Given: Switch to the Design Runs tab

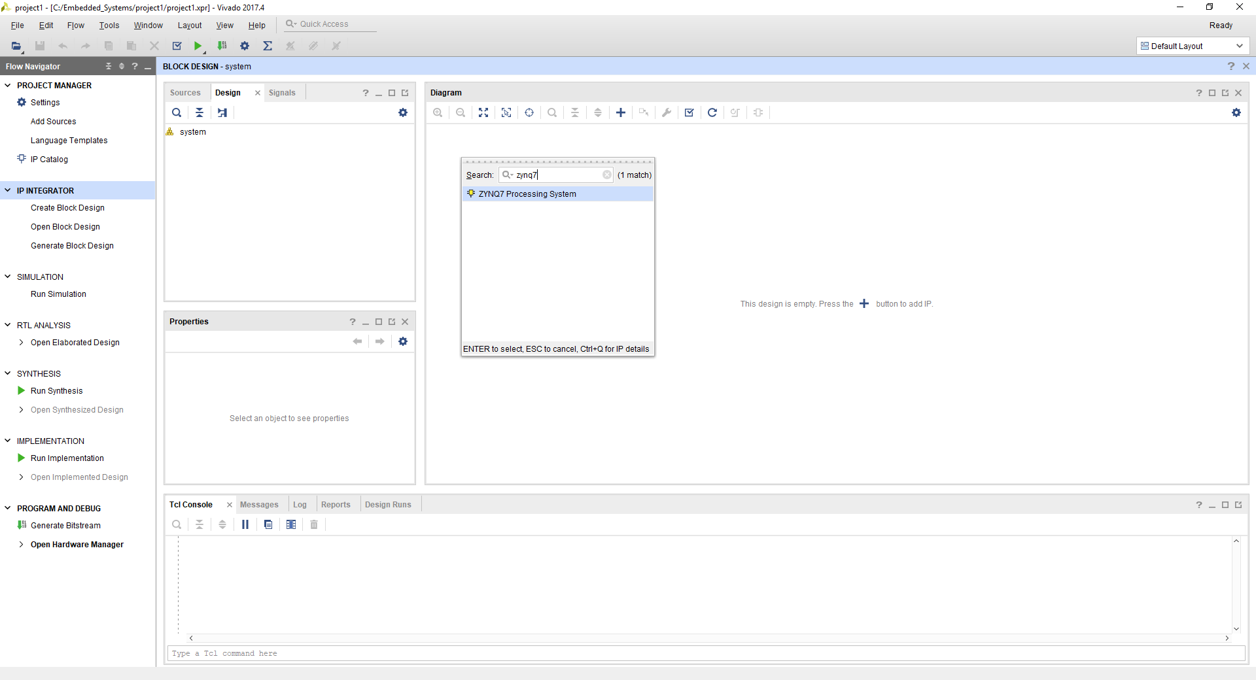Looking at the screenshot, I should tap(388, 505).
